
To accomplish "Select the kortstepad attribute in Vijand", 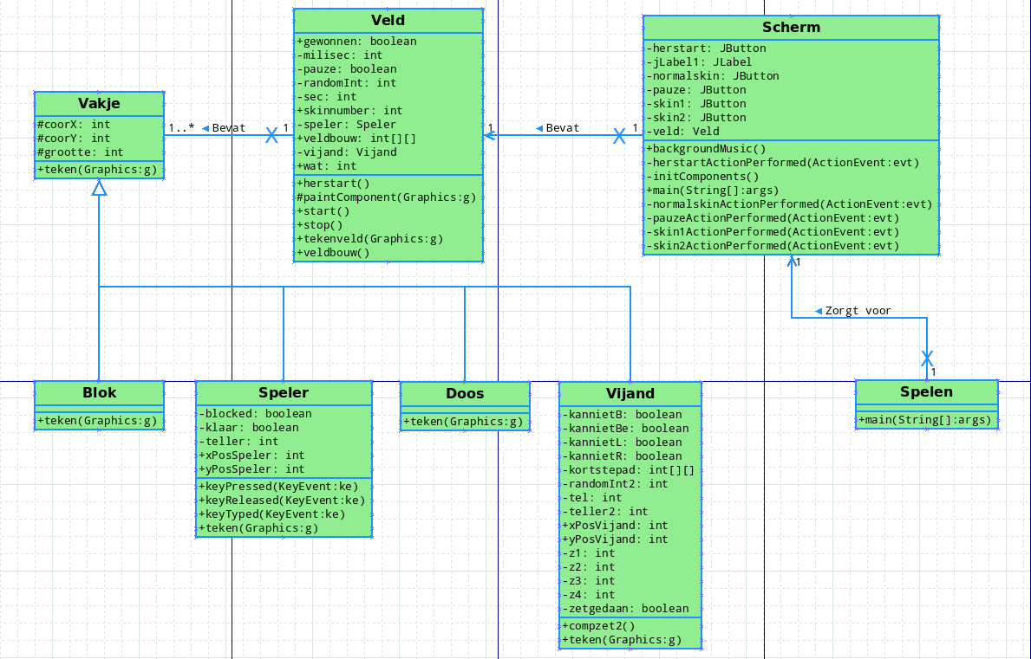I will pos(628,470).
